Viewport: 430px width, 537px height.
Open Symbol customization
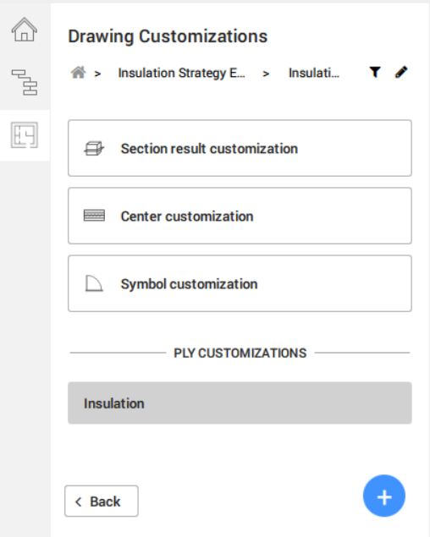pyautogui.click(x=240, y=283)
